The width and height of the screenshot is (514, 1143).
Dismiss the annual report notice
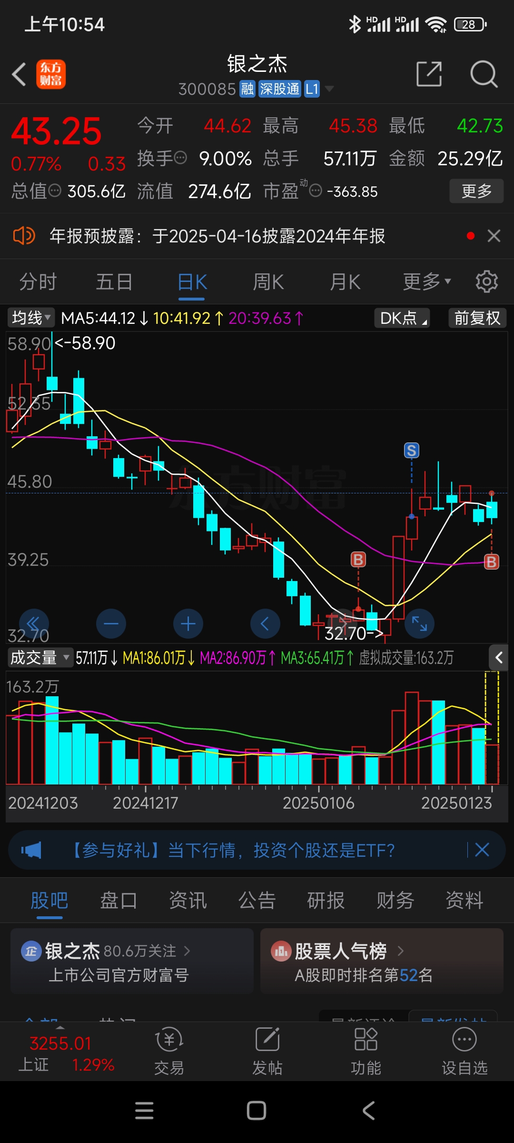494,236
